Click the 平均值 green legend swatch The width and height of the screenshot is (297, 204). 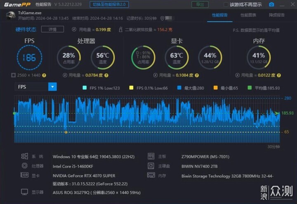tap(250, 88)
